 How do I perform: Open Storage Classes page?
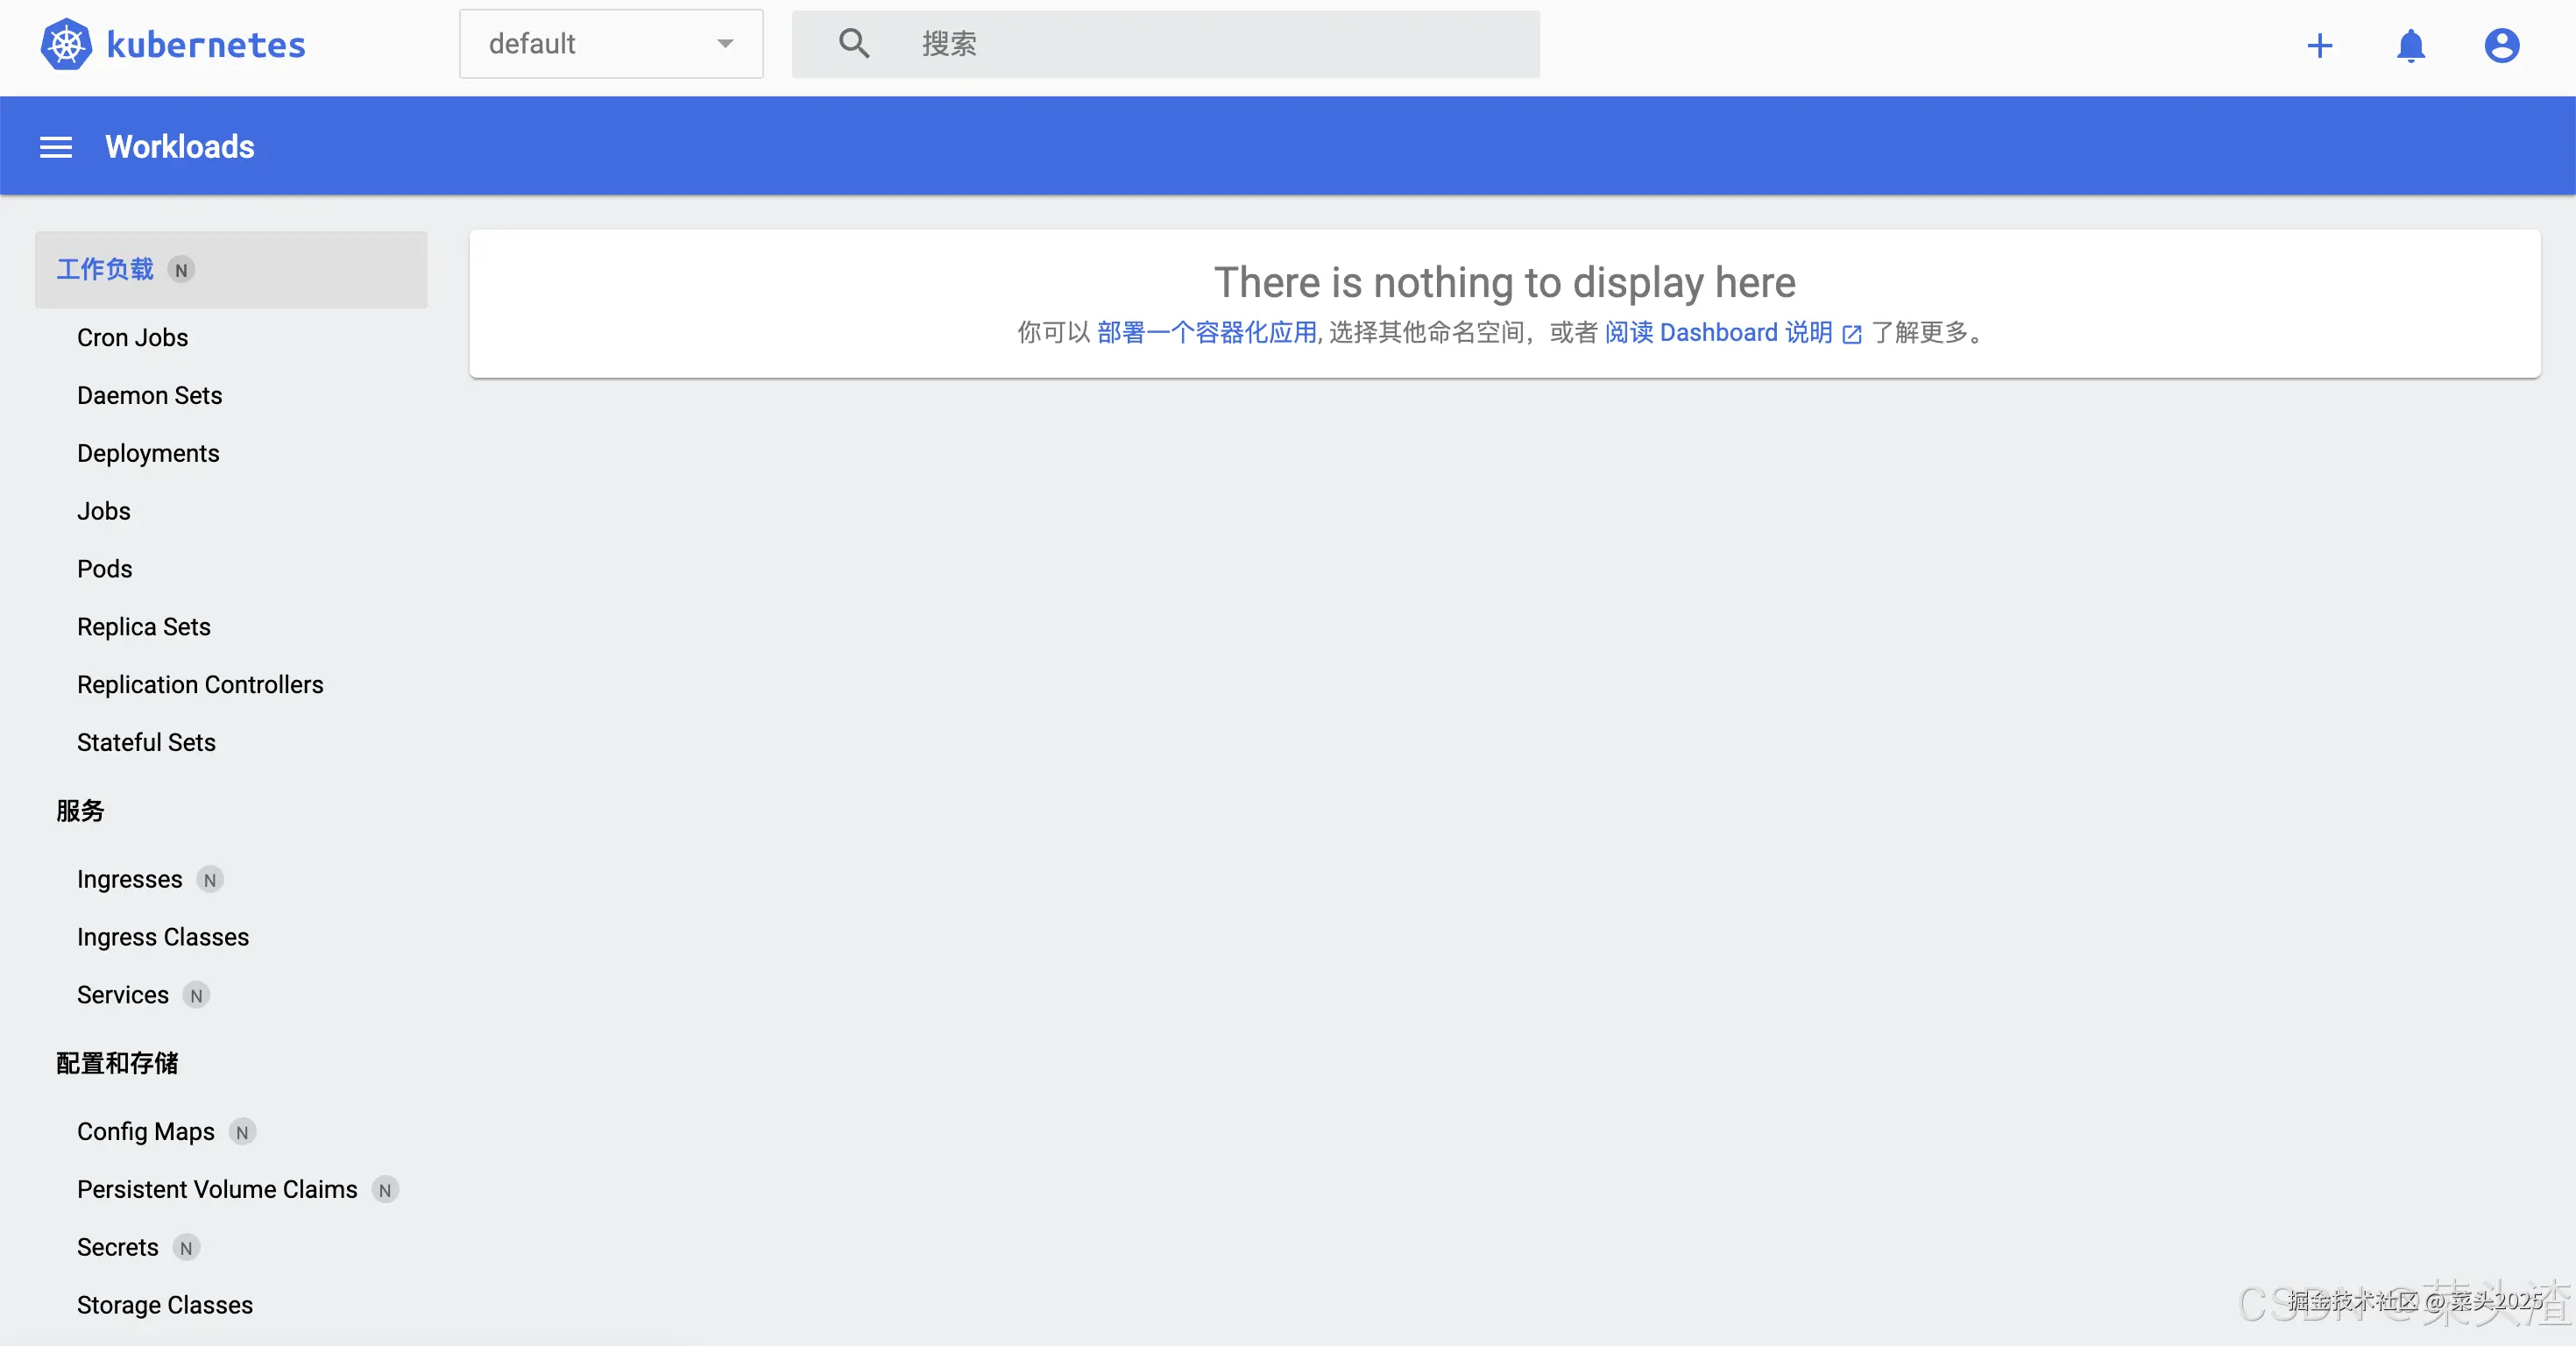tap(165, 1306)
